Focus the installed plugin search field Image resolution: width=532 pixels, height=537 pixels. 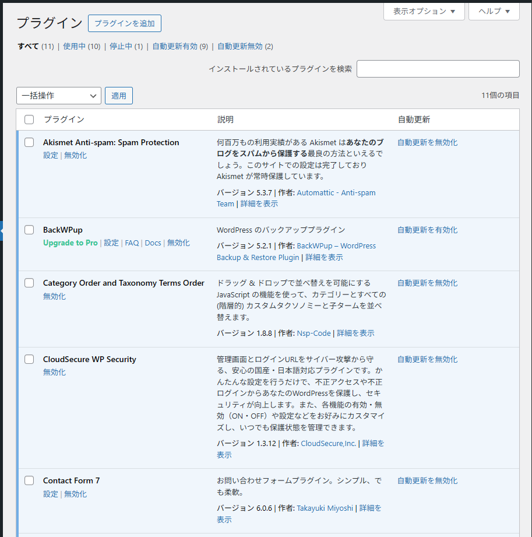tap(438, 69)
